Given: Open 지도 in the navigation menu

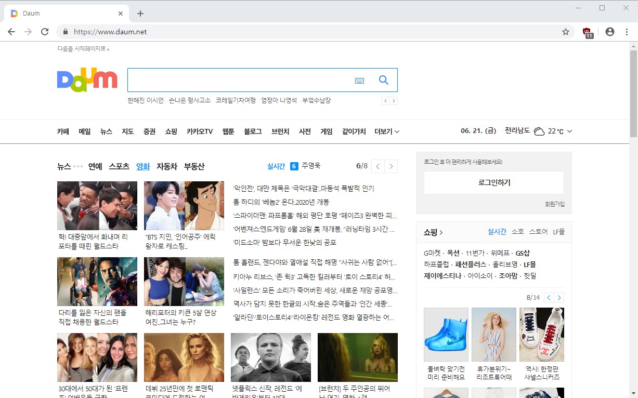Looking at the screenshot, I should 128,131.
